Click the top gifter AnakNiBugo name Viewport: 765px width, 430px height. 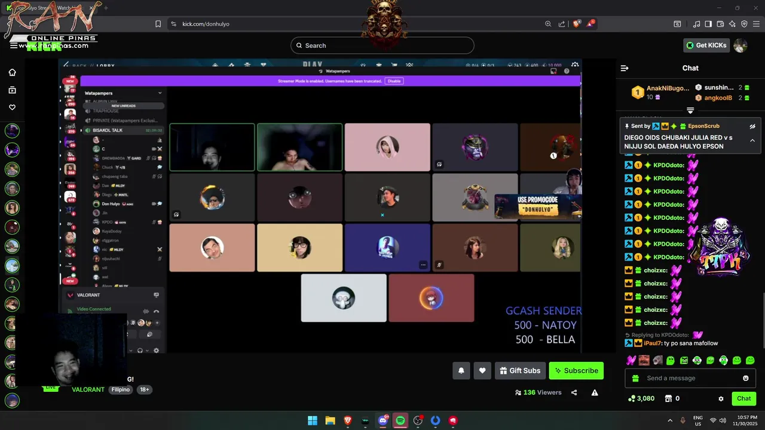tap(668, 88)
